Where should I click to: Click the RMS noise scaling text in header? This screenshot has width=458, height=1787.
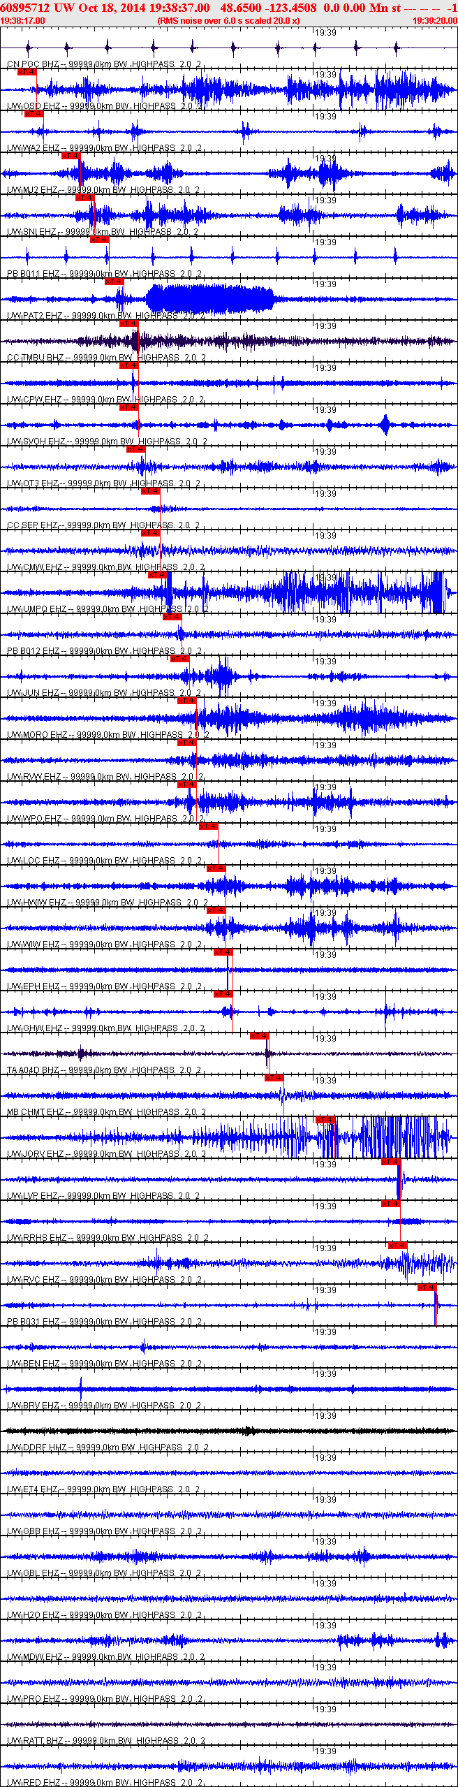click(x=229, y=21)
